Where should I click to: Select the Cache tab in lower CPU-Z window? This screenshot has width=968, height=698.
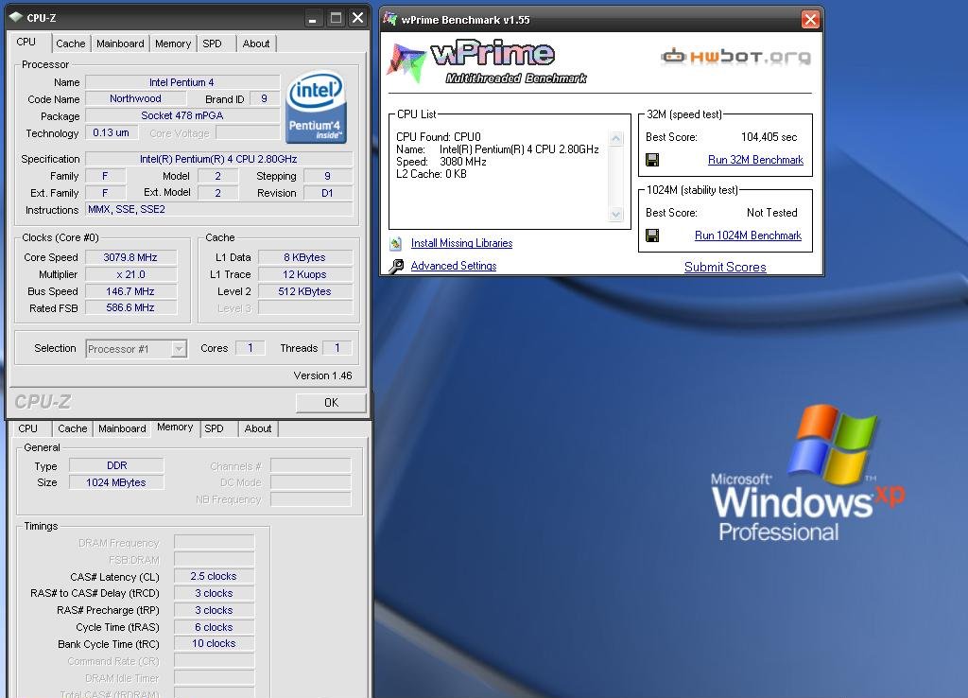(x=72, y=428)
